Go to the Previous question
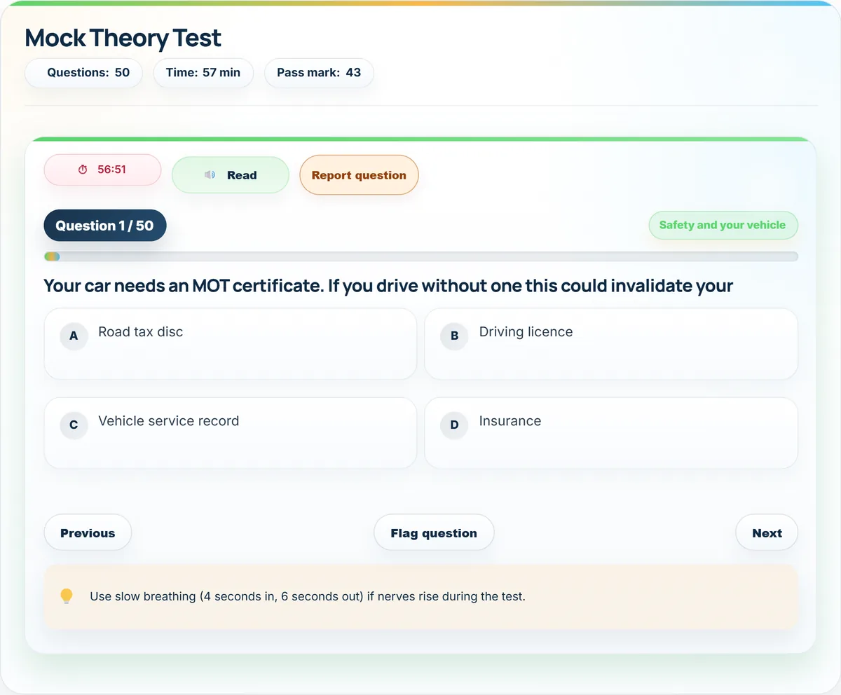This screenshot has width=841, height=695. [x=88, y=533]
